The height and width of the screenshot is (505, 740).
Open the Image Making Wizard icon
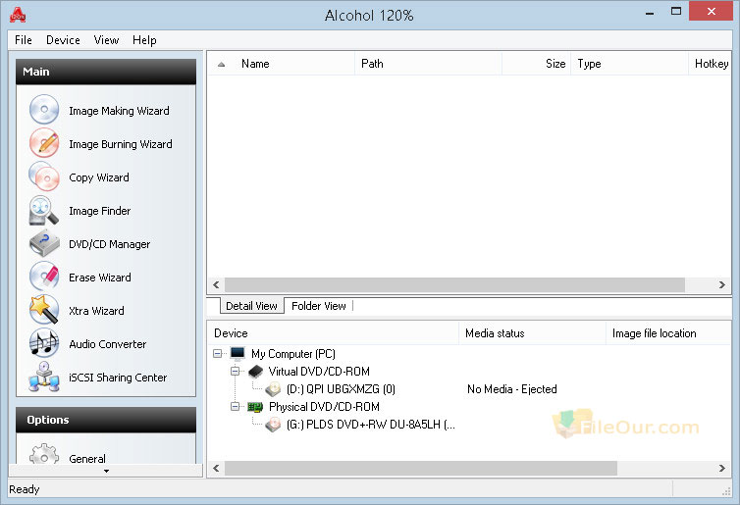44,110
